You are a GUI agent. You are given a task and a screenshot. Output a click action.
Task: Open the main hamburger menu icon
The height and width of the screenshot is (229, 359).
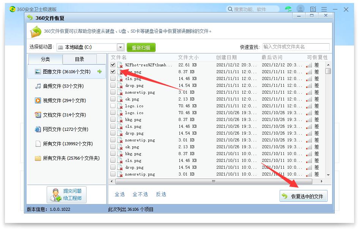pos(324,9)
